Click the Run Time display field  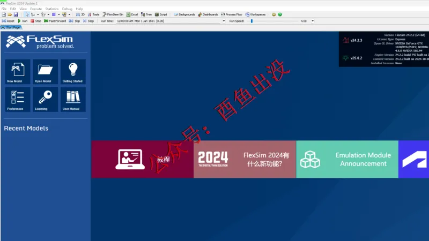[x=168, y=21]
